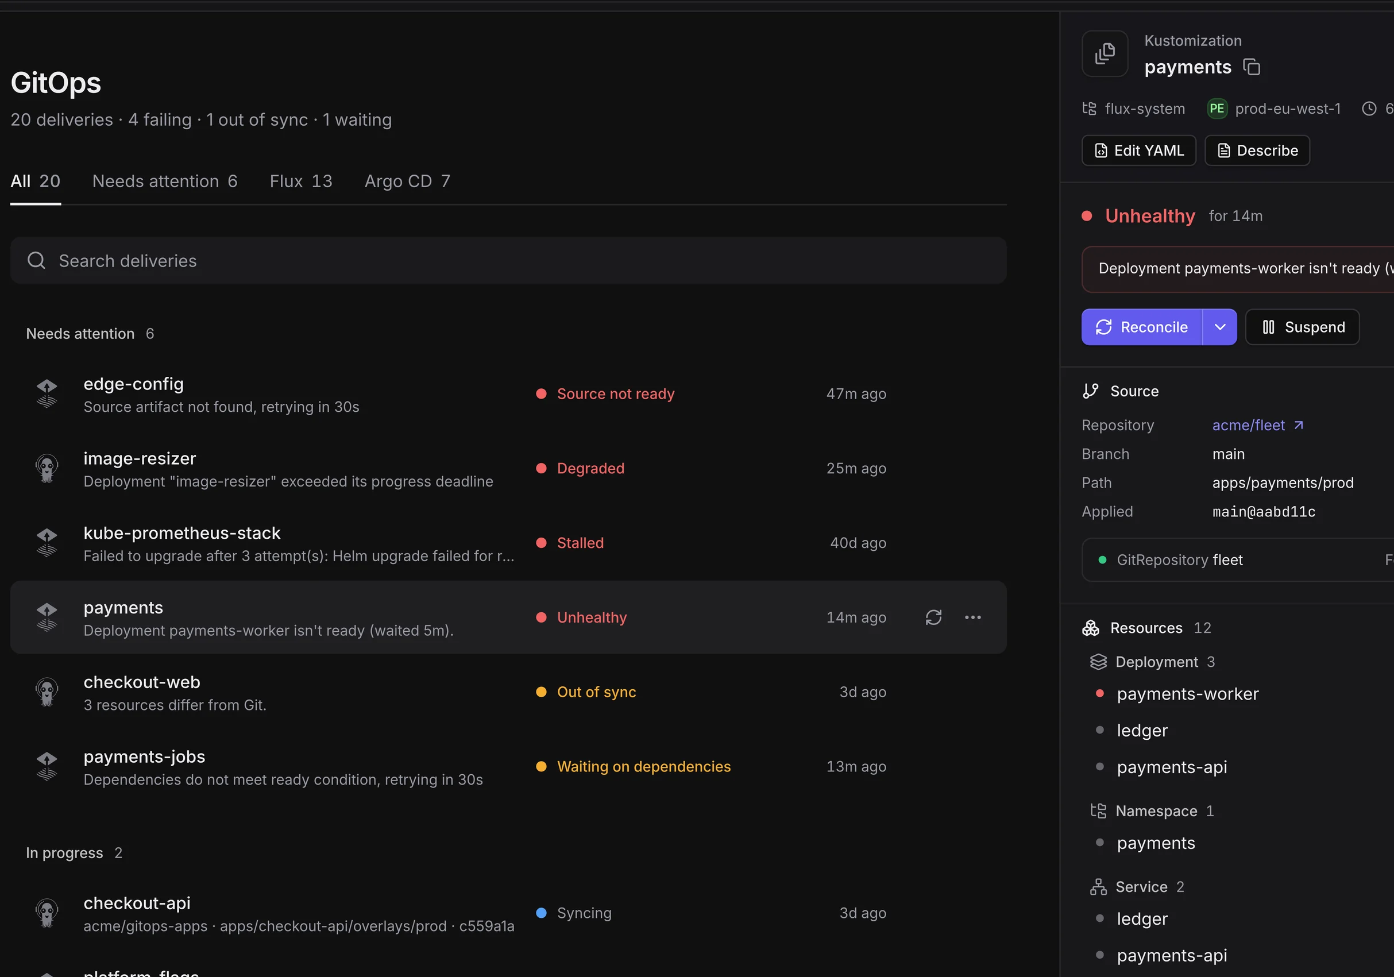Open acme/fleet repository link

tap(1257, 425)
